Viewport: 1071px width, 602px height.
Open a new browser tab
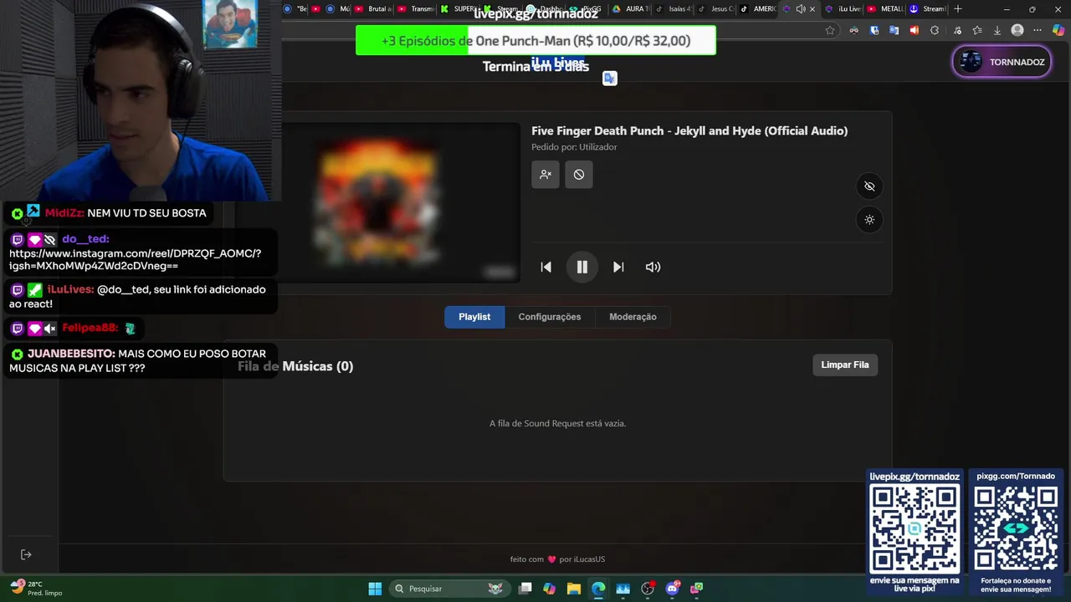coord(958,9)
